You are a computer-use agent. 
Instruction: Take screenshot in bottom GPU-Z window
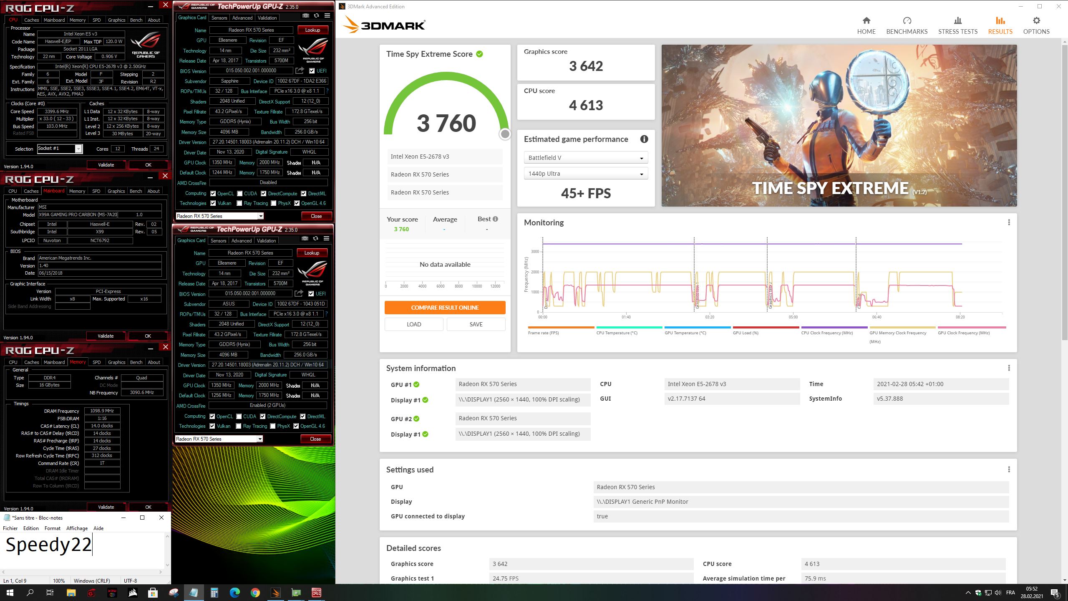tap(305, 238)
